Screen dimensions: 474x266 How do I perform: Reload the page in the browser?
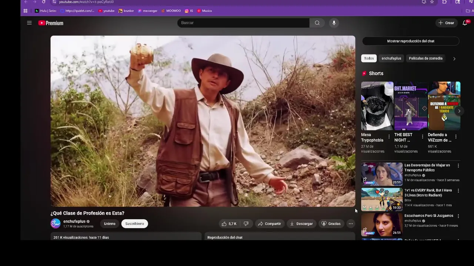point(44,2)
